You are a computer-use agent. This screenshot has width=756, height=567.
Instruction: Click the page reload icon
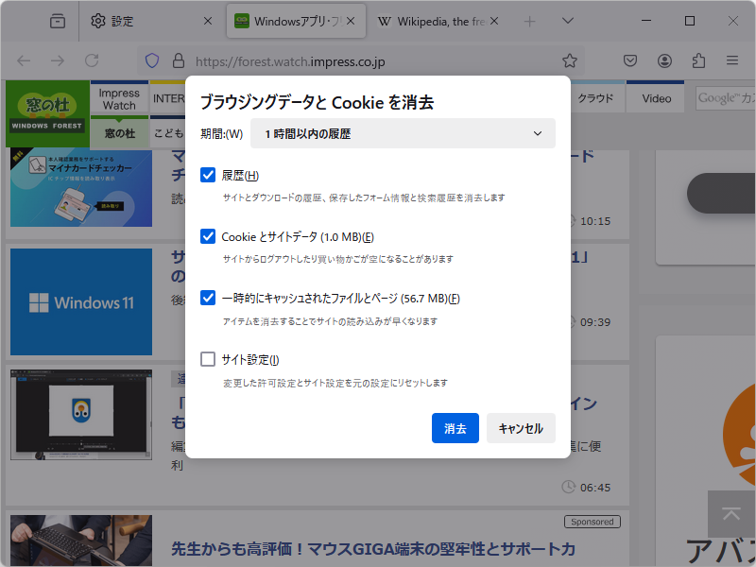click(x=92, y=60)
